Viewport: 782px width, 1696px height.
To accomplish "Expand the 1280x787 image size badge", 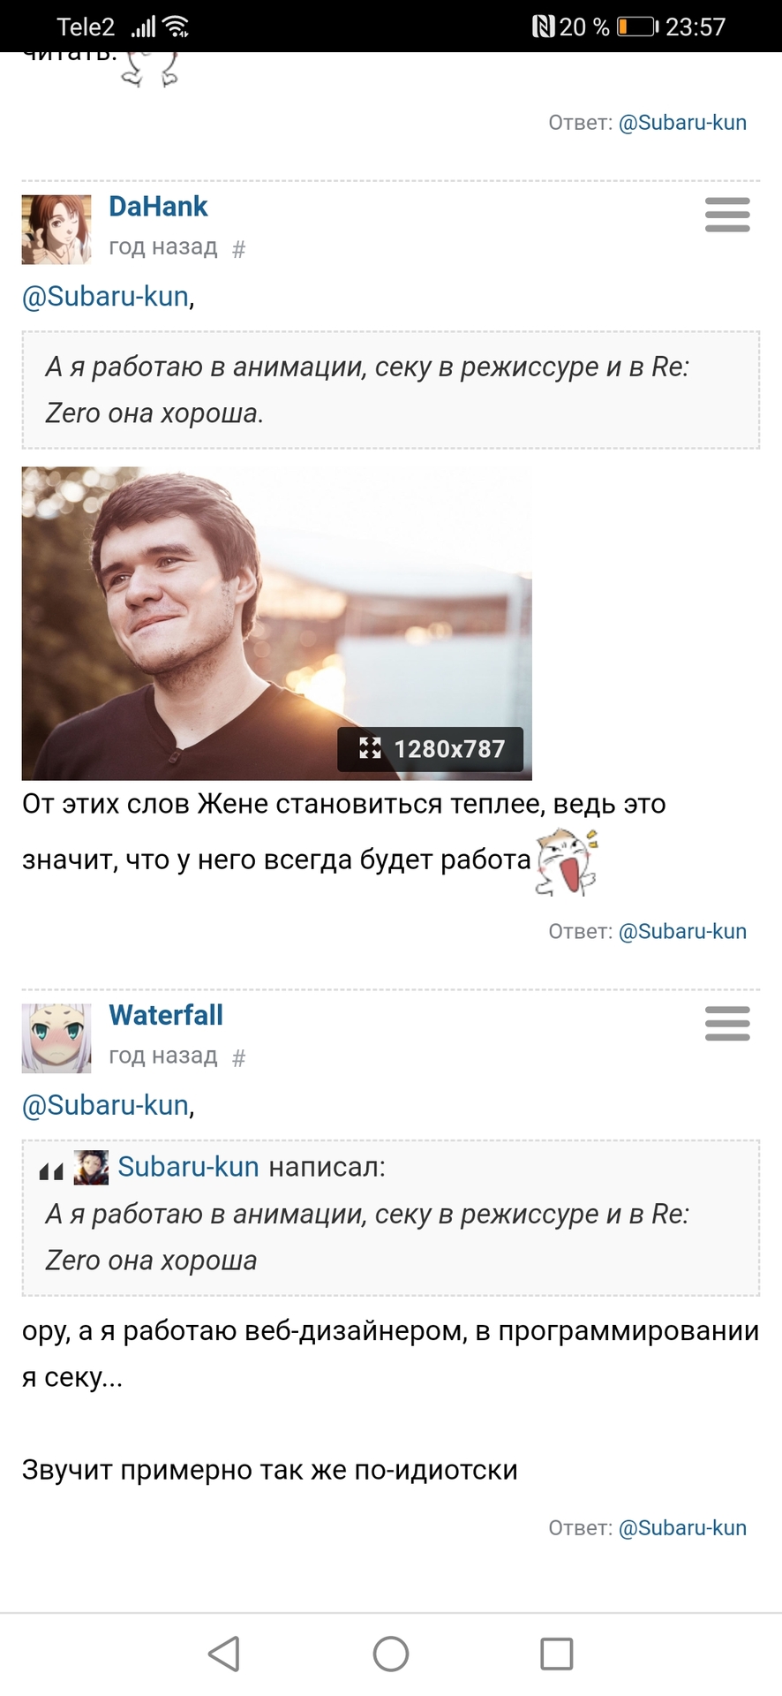I will click(x=431, y=749).
